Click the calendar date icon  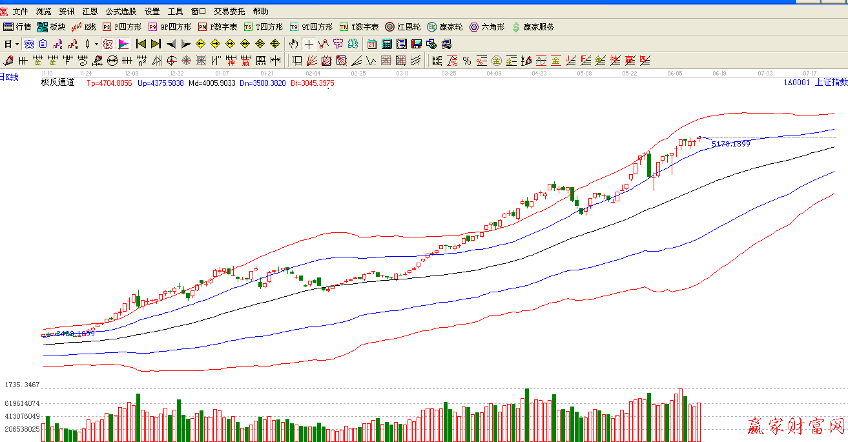point(371,44)
